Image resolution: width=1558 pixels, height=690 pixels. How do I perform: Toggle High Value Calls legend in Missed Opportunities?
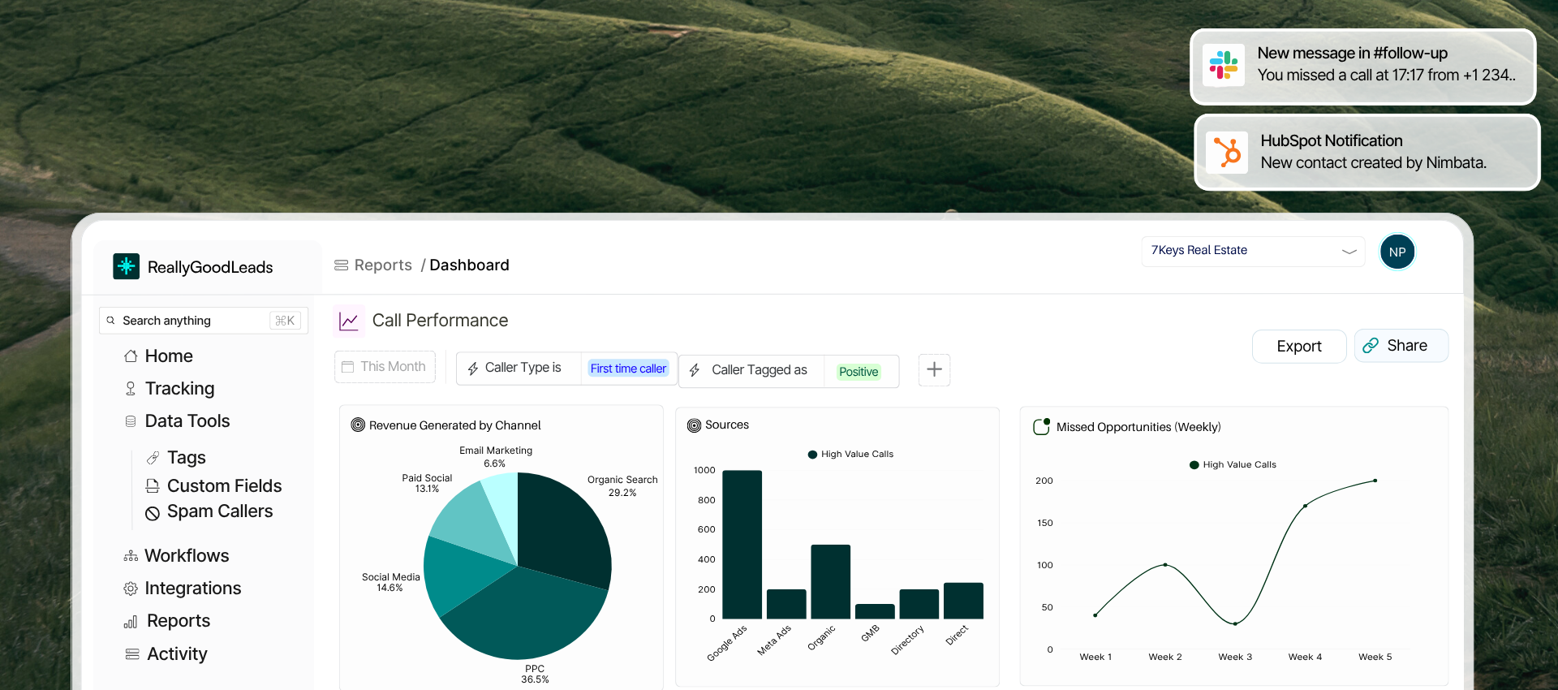1233,465
